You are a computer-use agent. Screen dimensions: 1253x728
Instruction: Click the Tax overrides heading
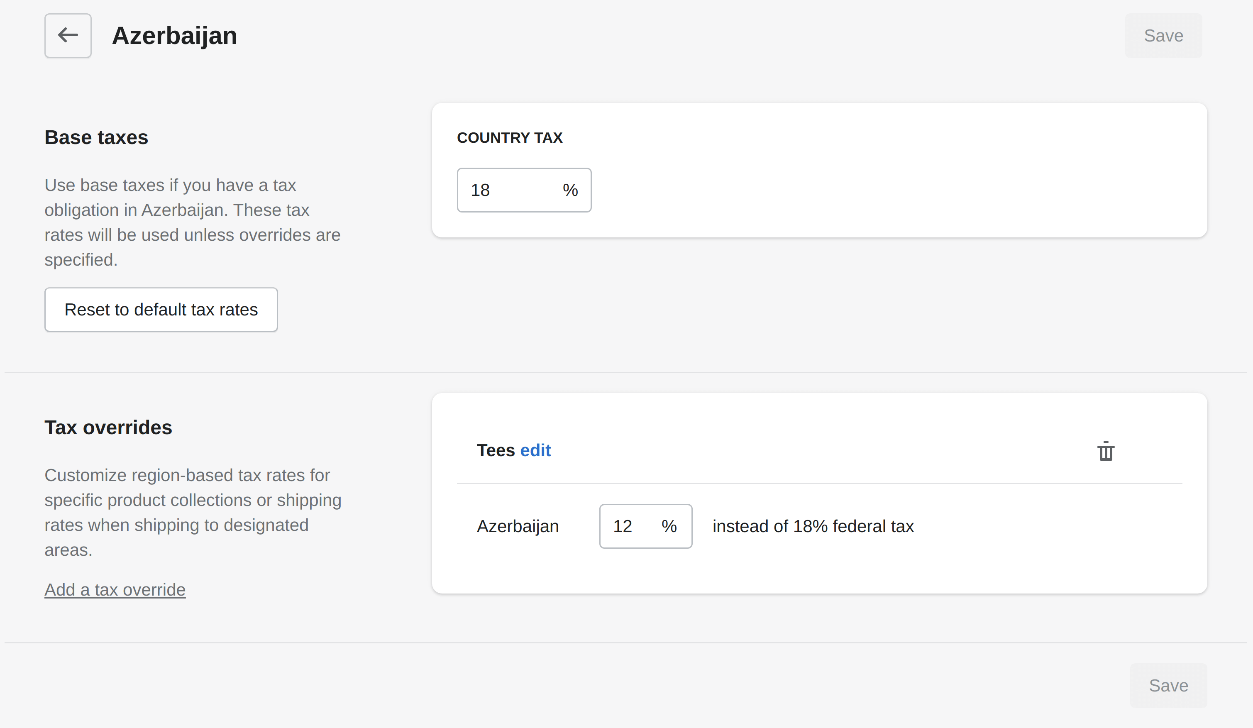[x=108, y=428]
